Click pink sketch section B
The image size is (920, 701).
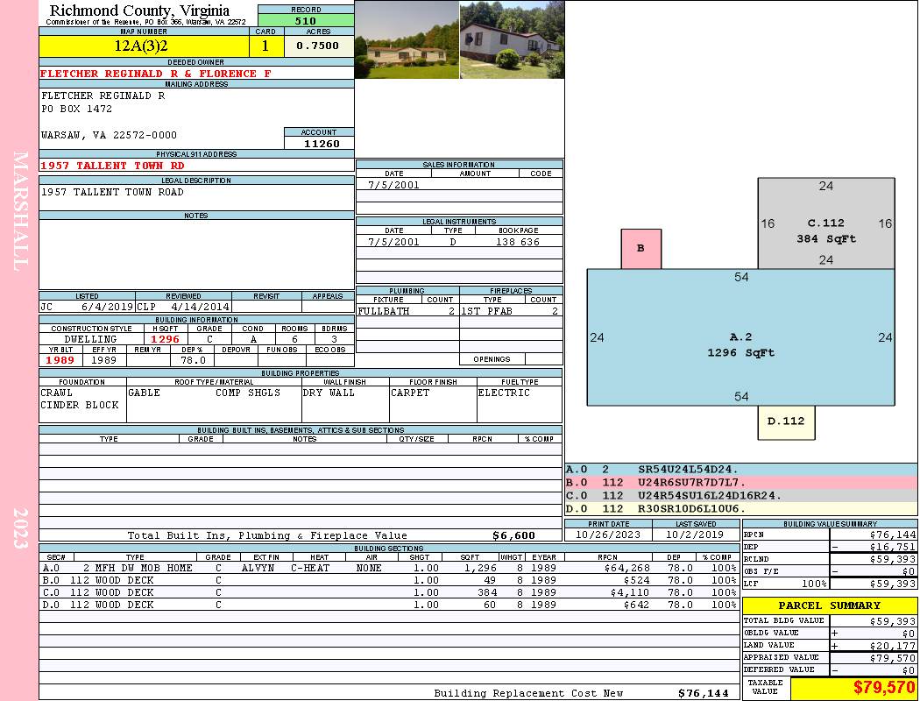[641, 249]
